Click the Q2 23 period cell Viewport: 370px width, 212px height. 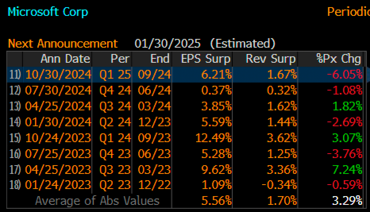click(x=115, y=185)
